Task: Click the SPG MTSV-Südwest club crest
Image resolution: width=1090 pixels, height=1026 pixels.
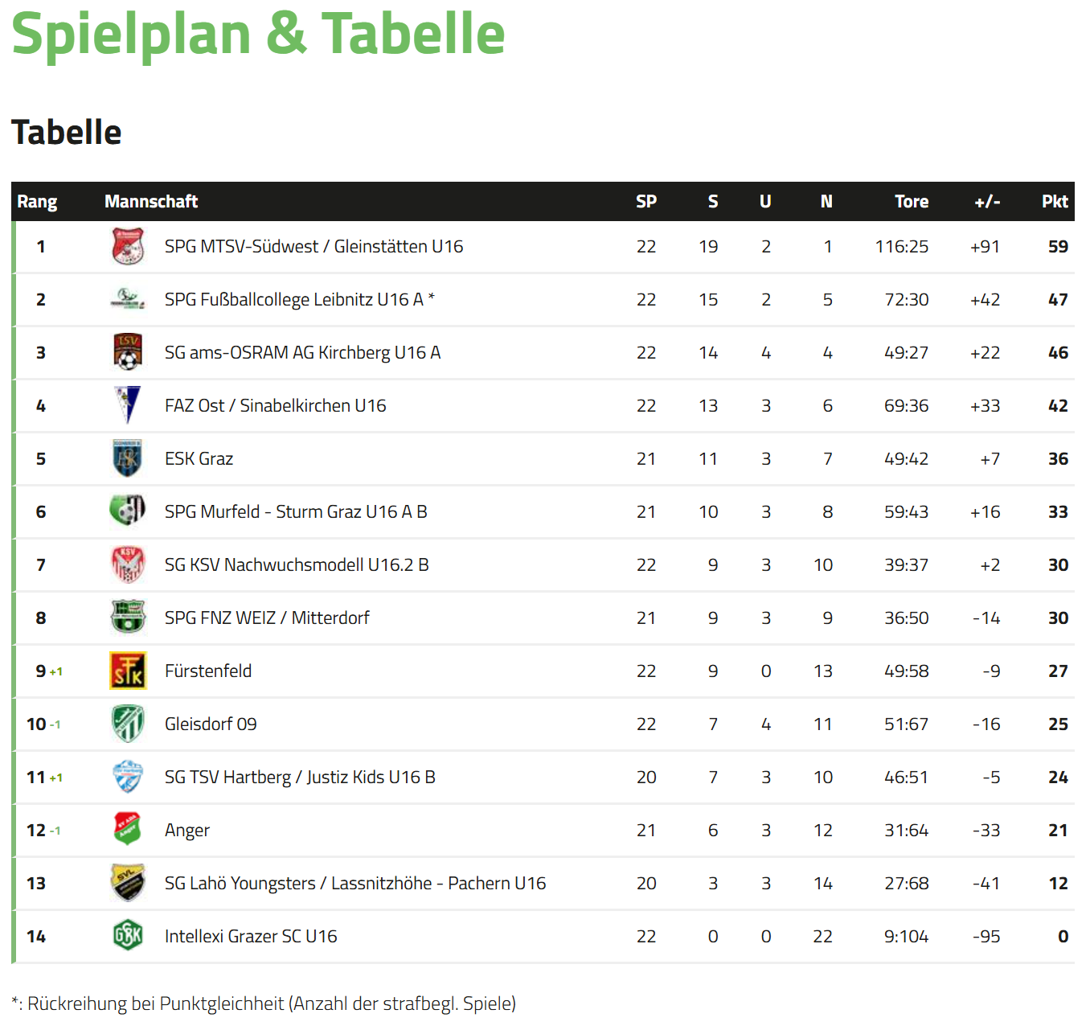Action: tap(128, 246)
